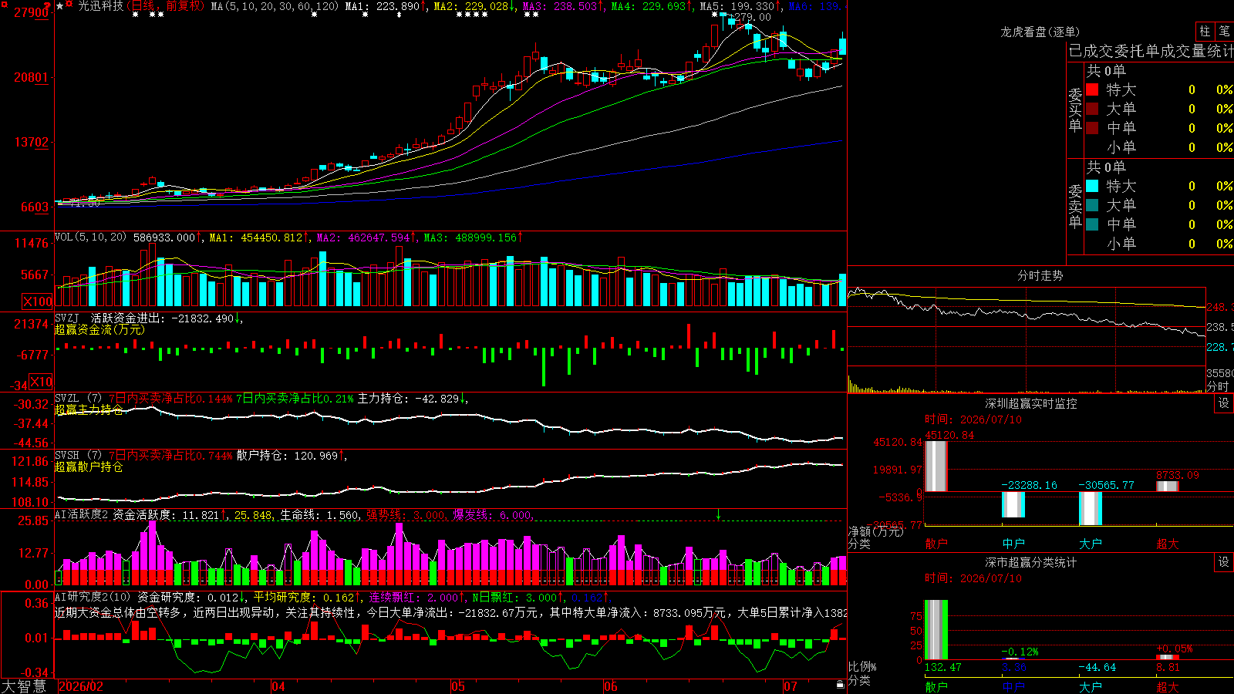
Task: Click the teal 中单 swatch under 委卖单
Action: 1092,224
